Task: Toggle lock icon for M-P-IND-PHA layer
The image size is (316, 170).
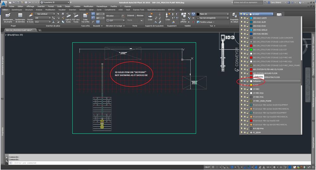Action: tap(247, 129)
